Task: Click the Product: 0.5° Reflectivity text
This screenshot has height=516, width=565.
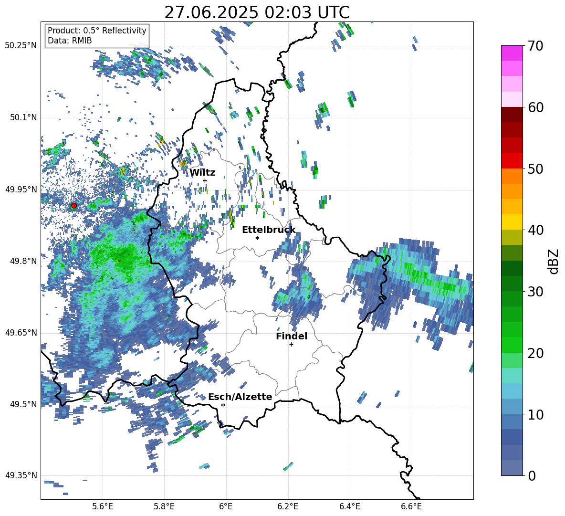Action: click(x=97, y=30)
